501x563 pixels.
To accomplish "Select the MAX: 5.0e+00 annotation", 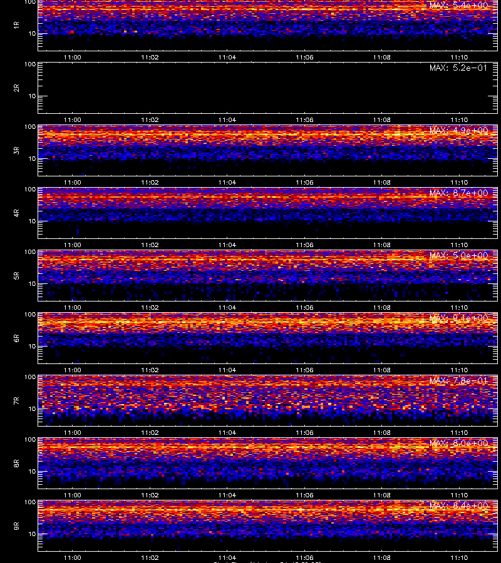I will pos(458,255).
